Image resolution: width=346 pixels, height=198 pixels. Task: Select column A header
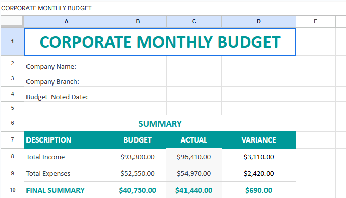[x=66, y=21]
